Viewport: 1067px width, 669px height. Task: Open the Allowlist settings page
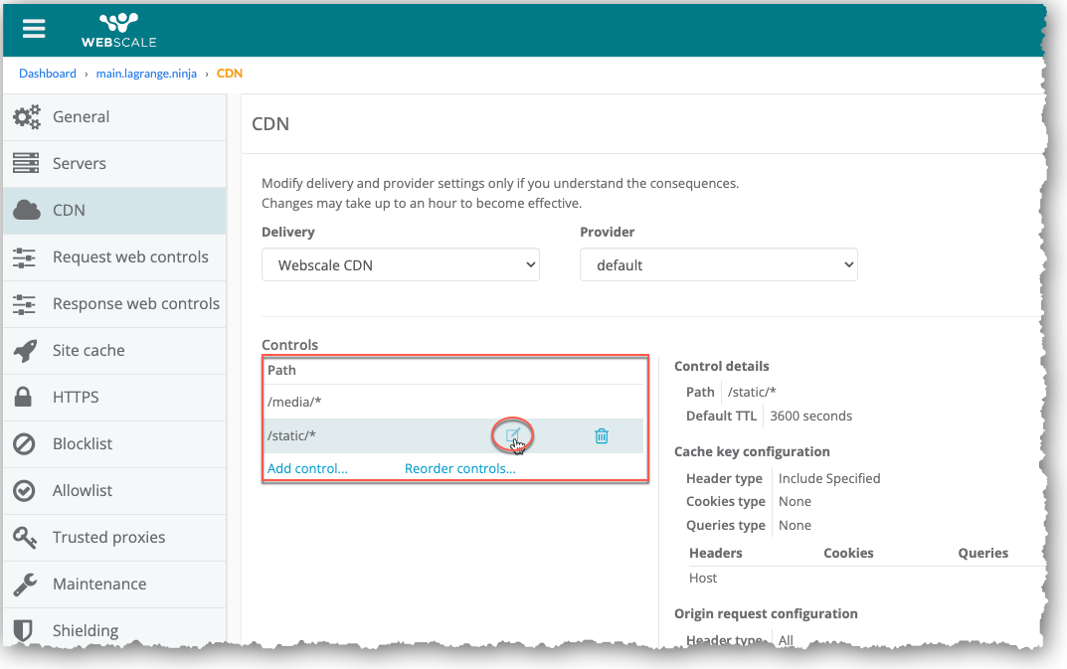point(83,490)
